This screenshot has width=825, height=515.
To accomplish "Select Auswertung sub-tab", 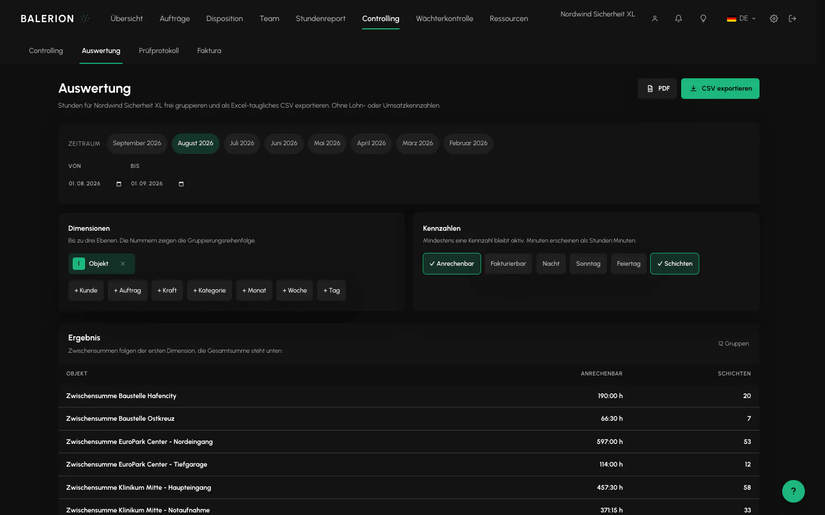I will point(101,50).
